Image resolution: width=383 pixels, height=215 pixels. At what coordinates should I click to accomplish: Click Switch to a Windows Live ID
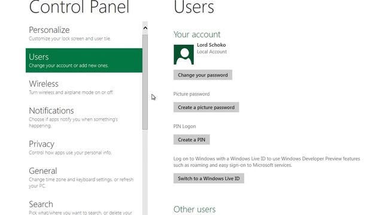[x=209, y=179]
